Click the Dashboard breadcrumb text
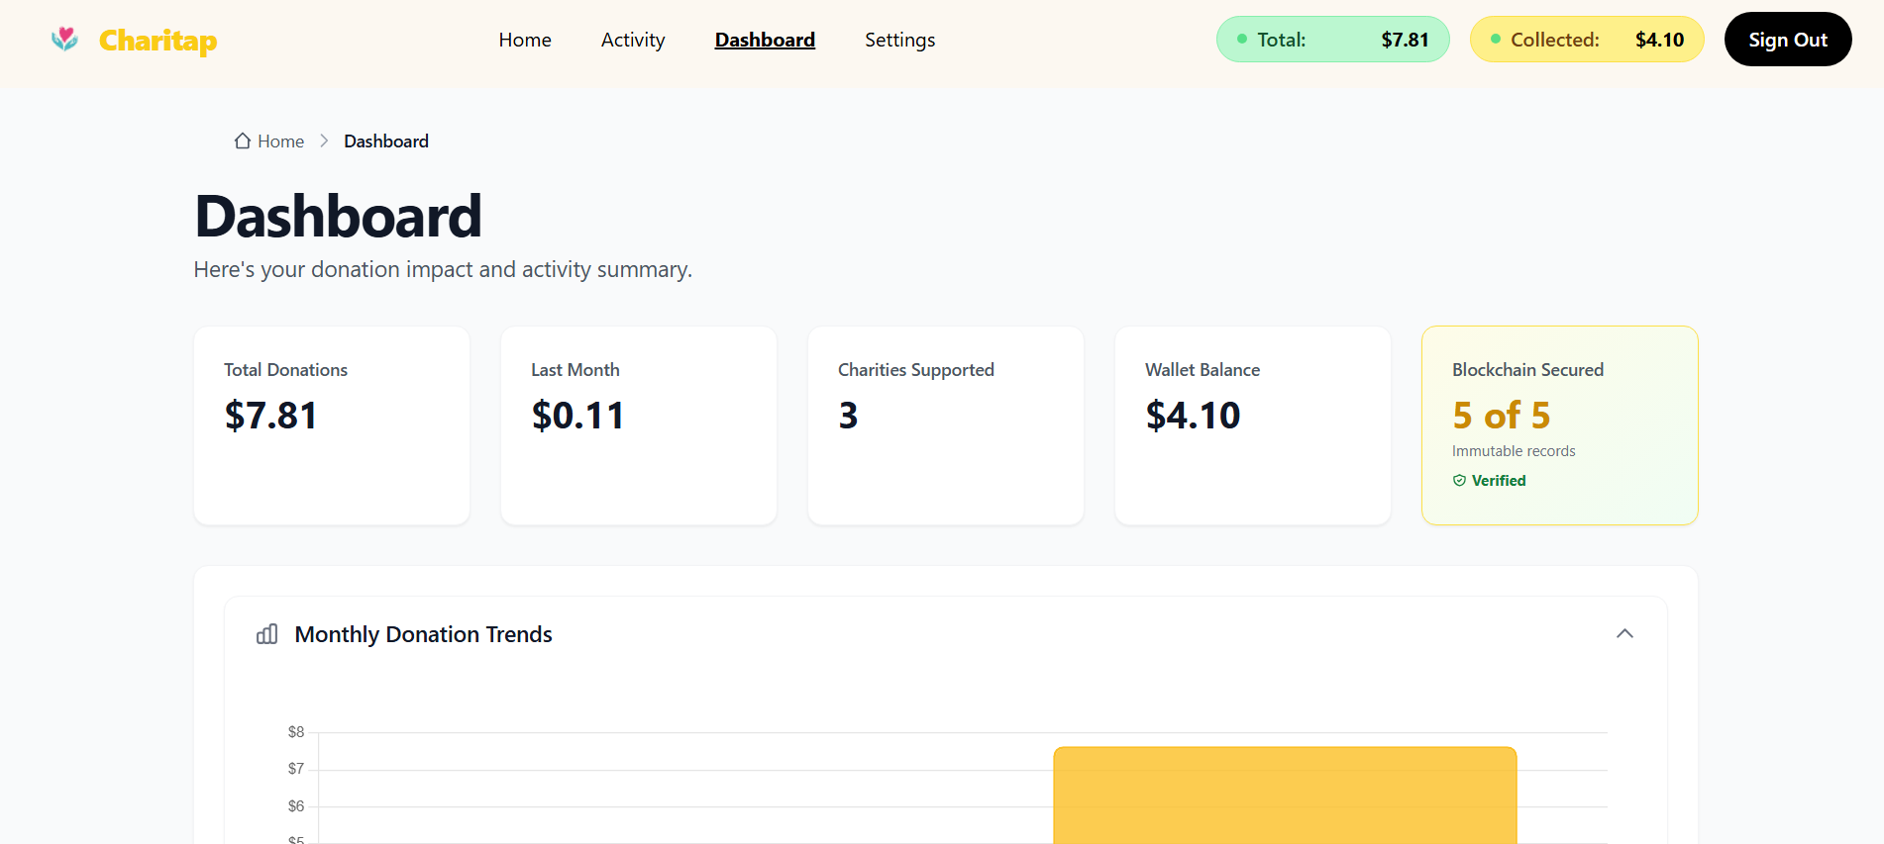Image resolution: width=1884 pixels, height=844 pixels. (x=386, y=141)
